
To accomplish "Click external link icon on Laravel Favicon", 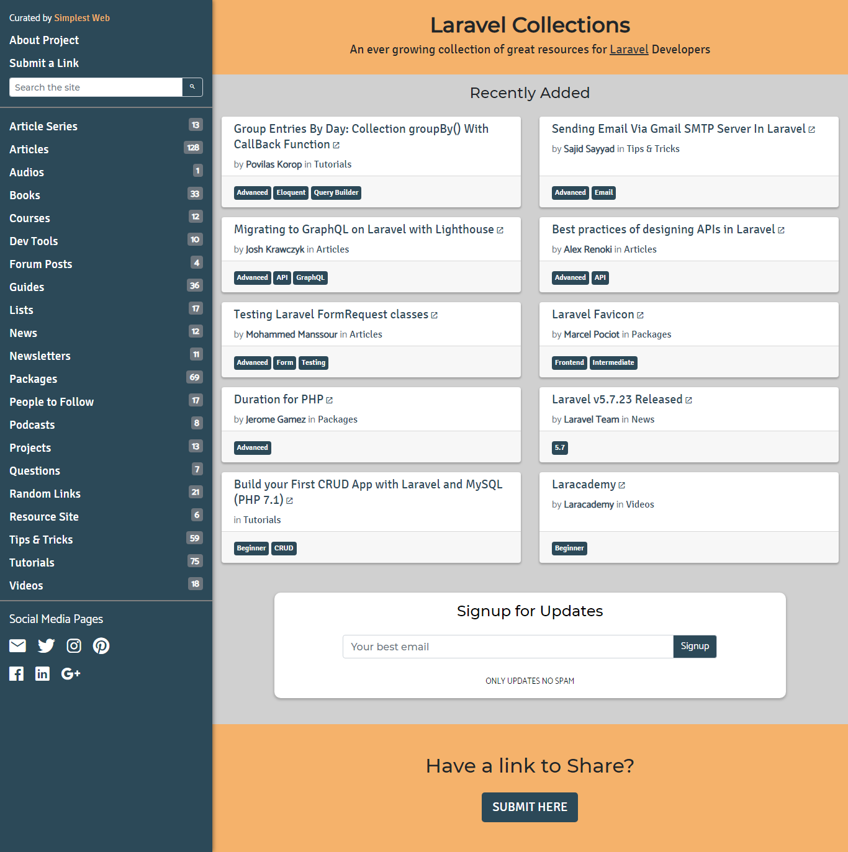I will click(641, 314).
